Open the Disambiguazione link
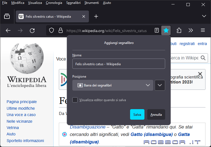Viewport: 211px width, 147px height. point(88,127)
